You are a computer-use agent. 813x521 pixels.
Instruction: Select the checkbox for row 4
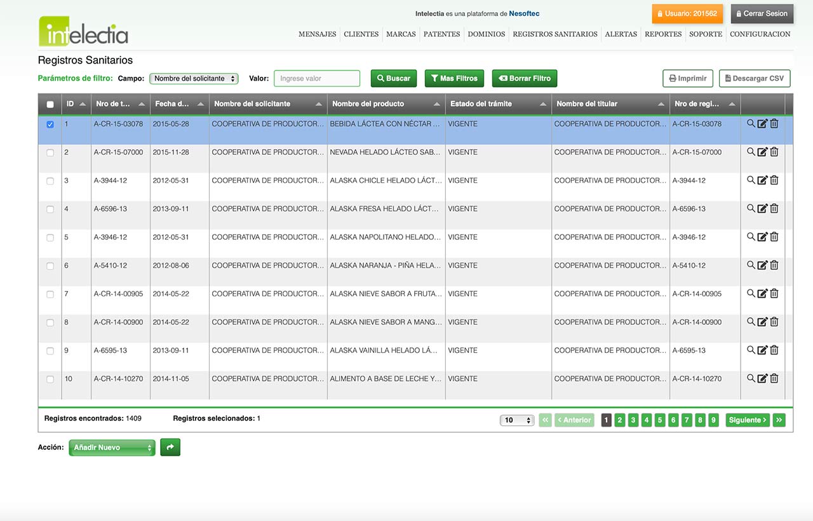click(50, 209)
